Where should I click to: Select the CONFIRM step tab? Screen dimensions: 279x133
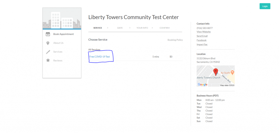click(165, 28)
